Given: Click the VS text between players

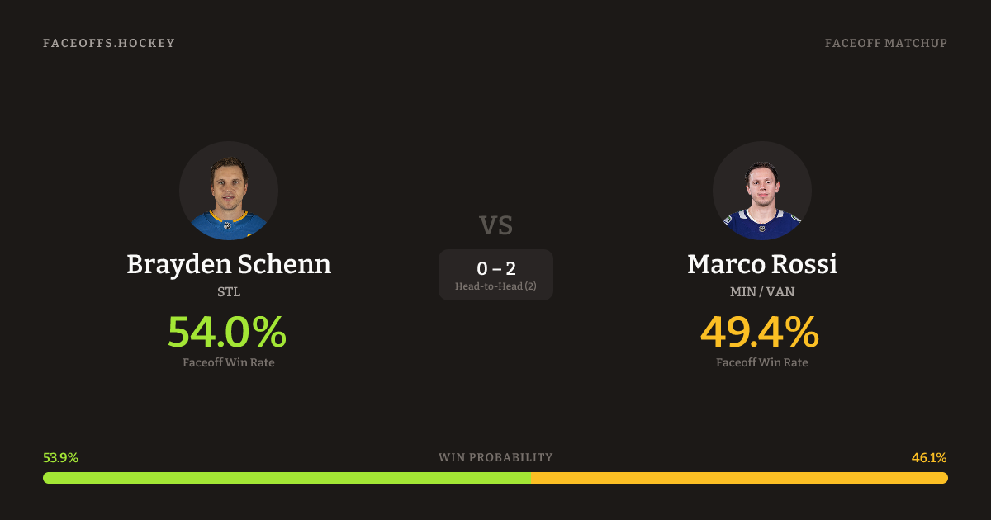Looking at the screenshot, I should tap(495, 225).
